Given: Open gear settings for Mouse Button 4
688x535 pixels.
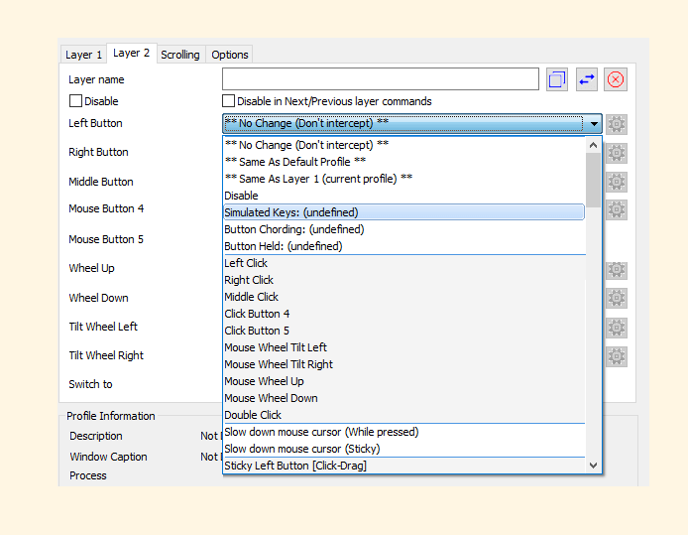Looking at the screenshot, I should pos(617,210).
